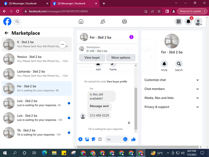This screenshot has width=209, height=157.
Task: Open the View buyer profile link
Action: pos(117,82)
